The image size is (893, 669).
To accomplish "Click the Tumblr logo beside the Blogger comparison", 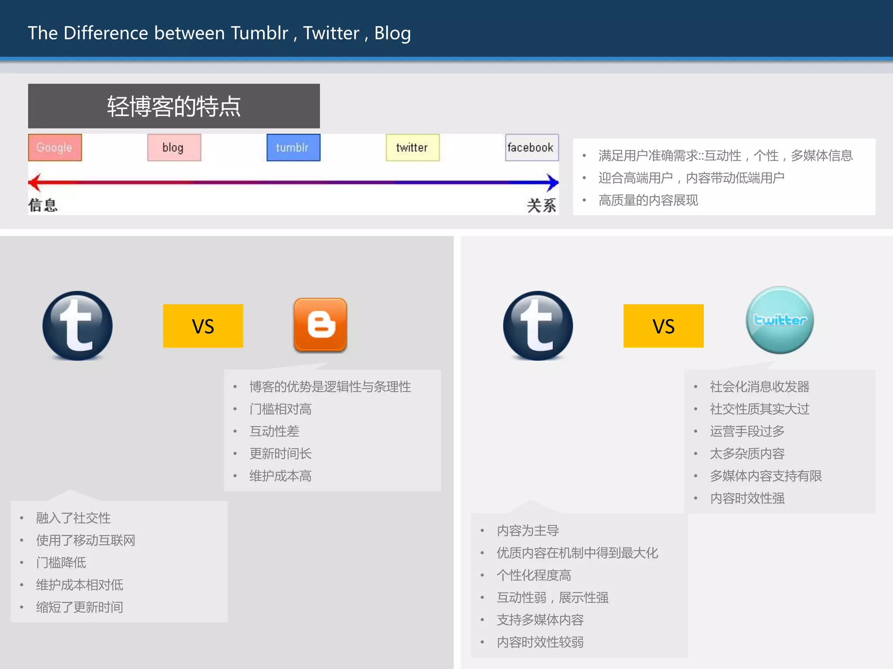I will click(78, 325).
